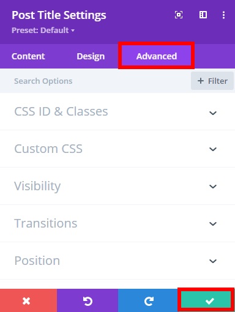Viewport: 235px width, 312px height.
Task: Expand the Custom CSS section arrow
Action: tap(213, 149)
